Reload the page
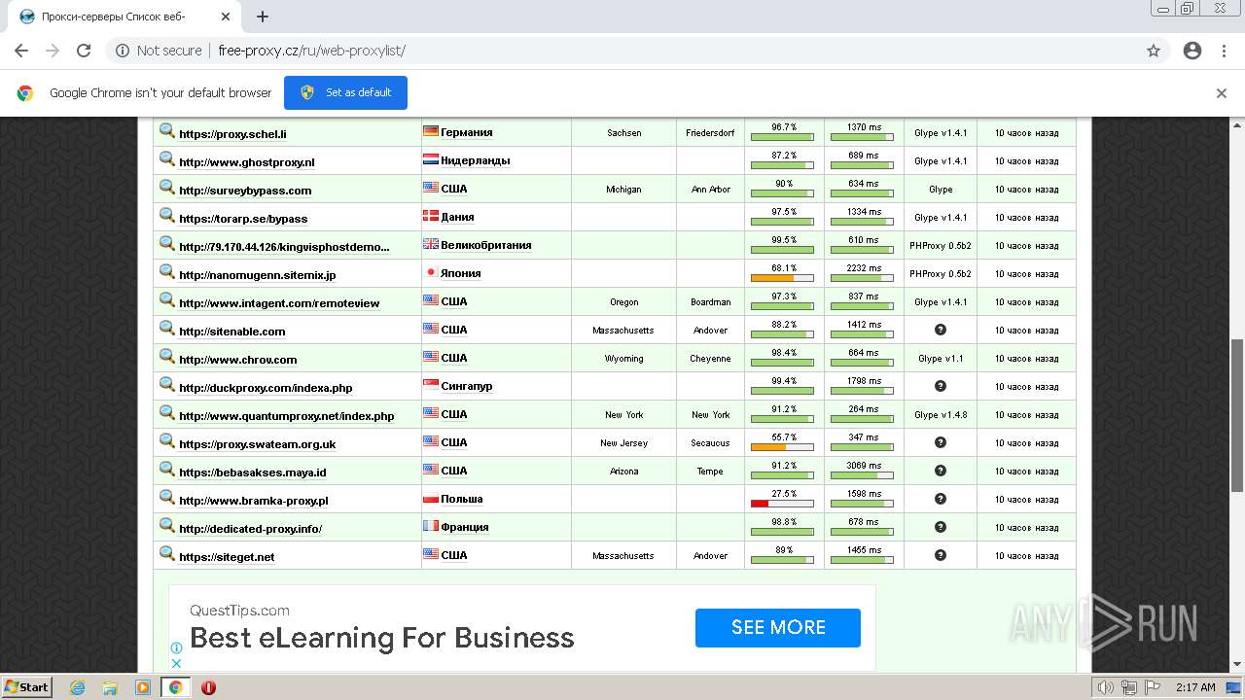Screen dimensions: 1245x700 (84, 51)
